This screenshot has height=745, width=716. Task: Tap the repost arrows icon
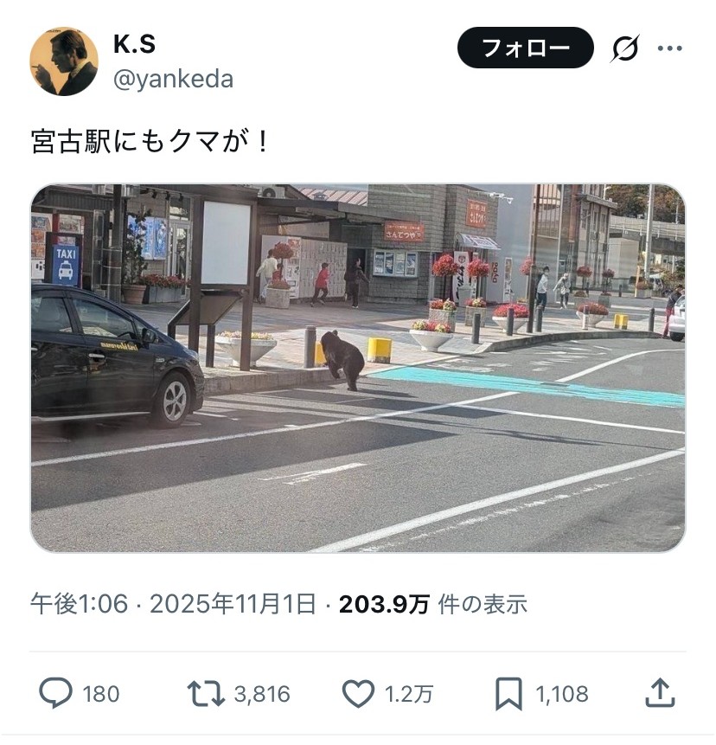pos(206,693)
